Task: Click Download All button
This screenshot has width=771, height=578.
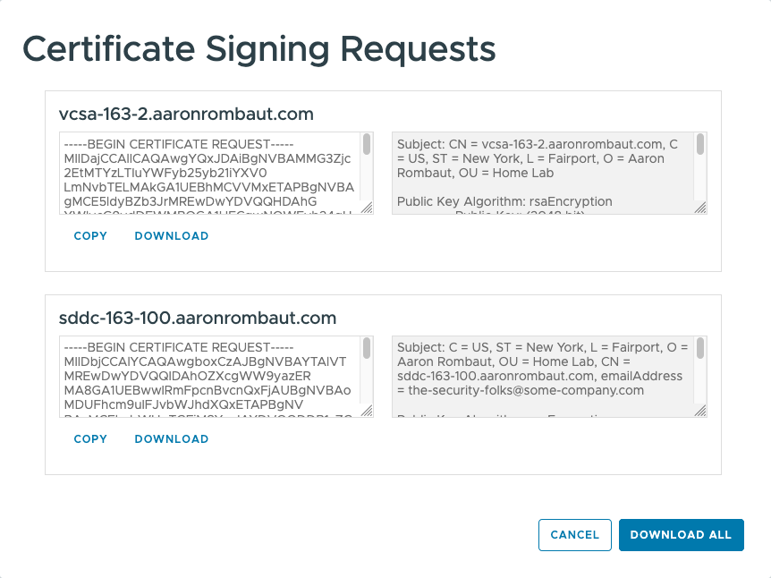Action: pos(681,535)
